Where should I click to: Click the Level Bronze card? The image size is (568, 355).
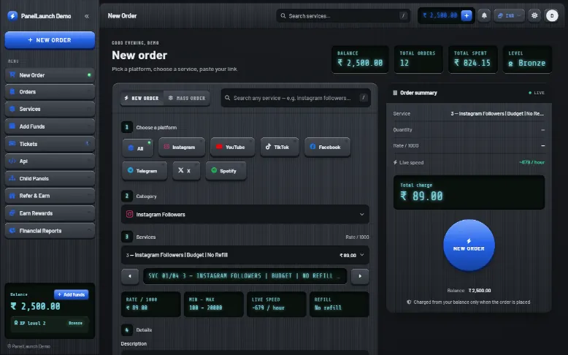coord(527,59)
